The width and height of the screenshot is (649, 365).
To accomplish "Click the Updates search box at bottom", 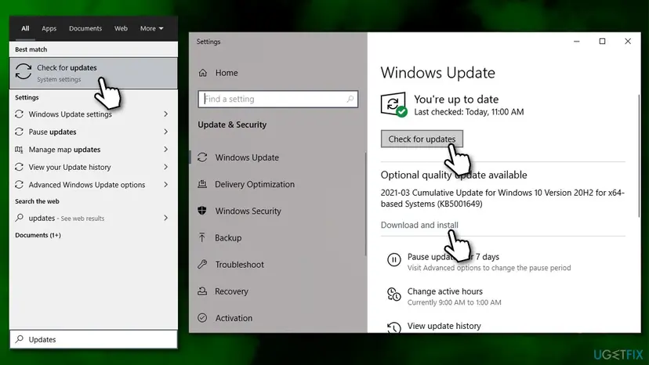I will point(93,339).
